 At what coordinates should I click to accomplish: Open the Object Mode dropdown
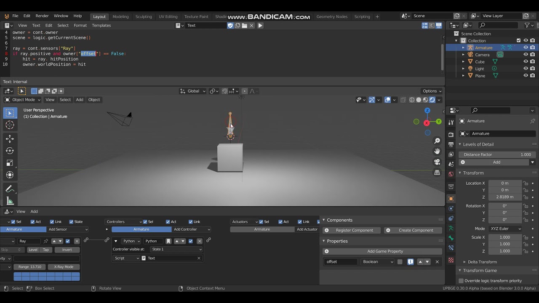tap(22, 100)
